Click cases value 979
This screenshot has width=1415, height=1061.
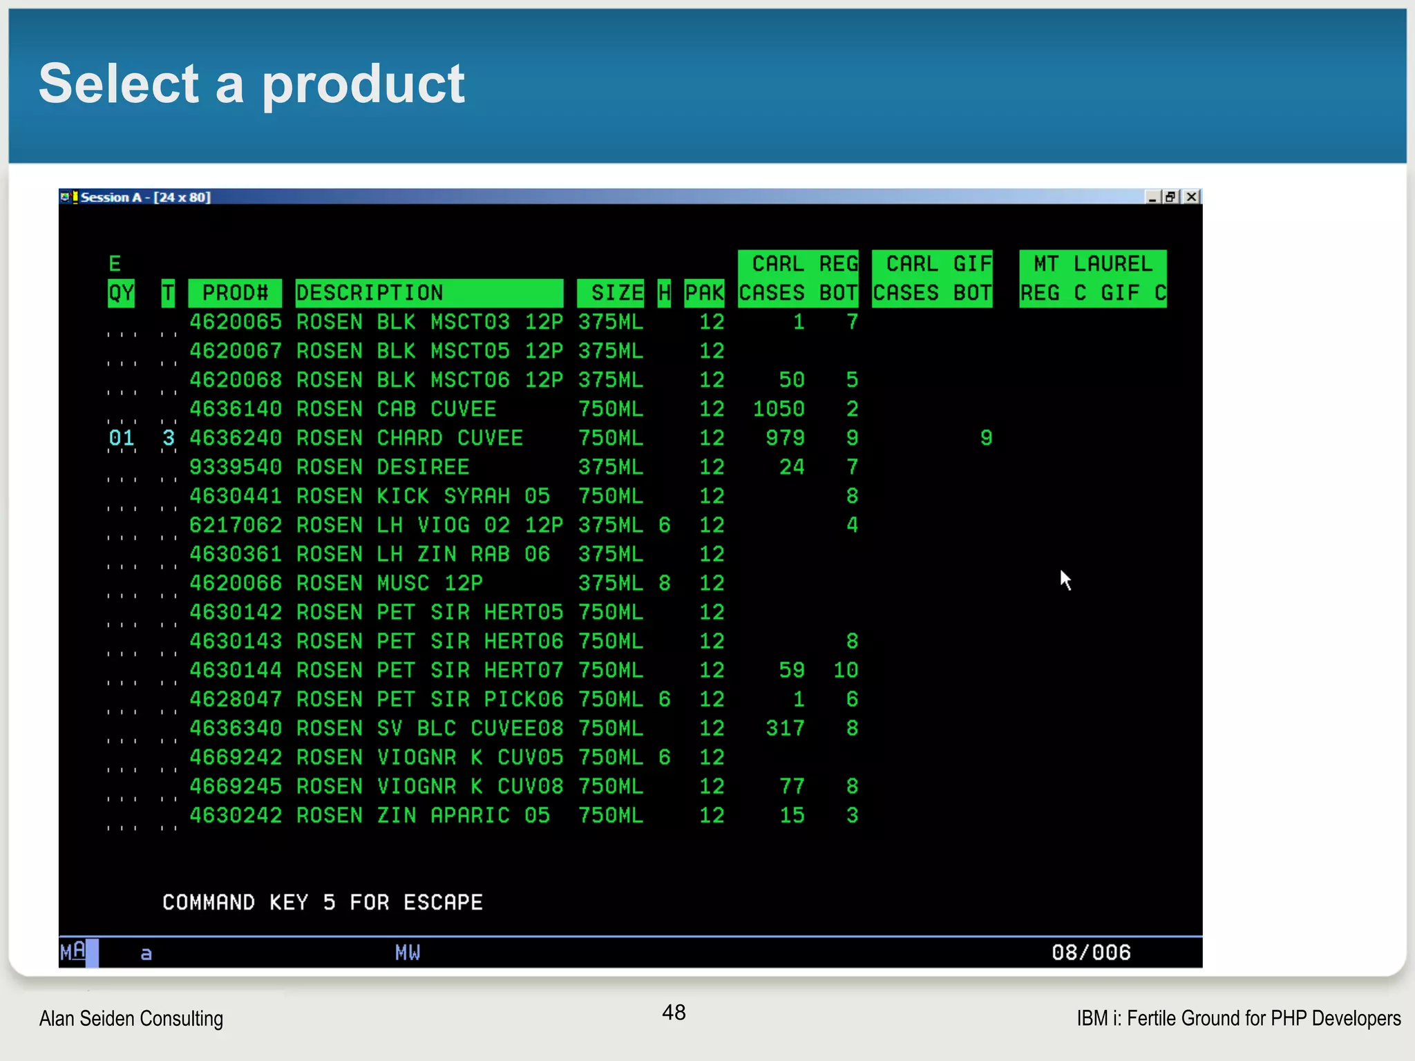(x=786, y=438)
